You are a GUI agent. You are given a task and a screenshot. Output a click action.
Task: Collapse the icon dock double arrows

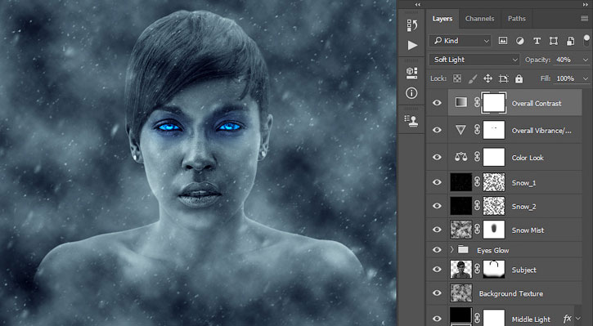417,5
